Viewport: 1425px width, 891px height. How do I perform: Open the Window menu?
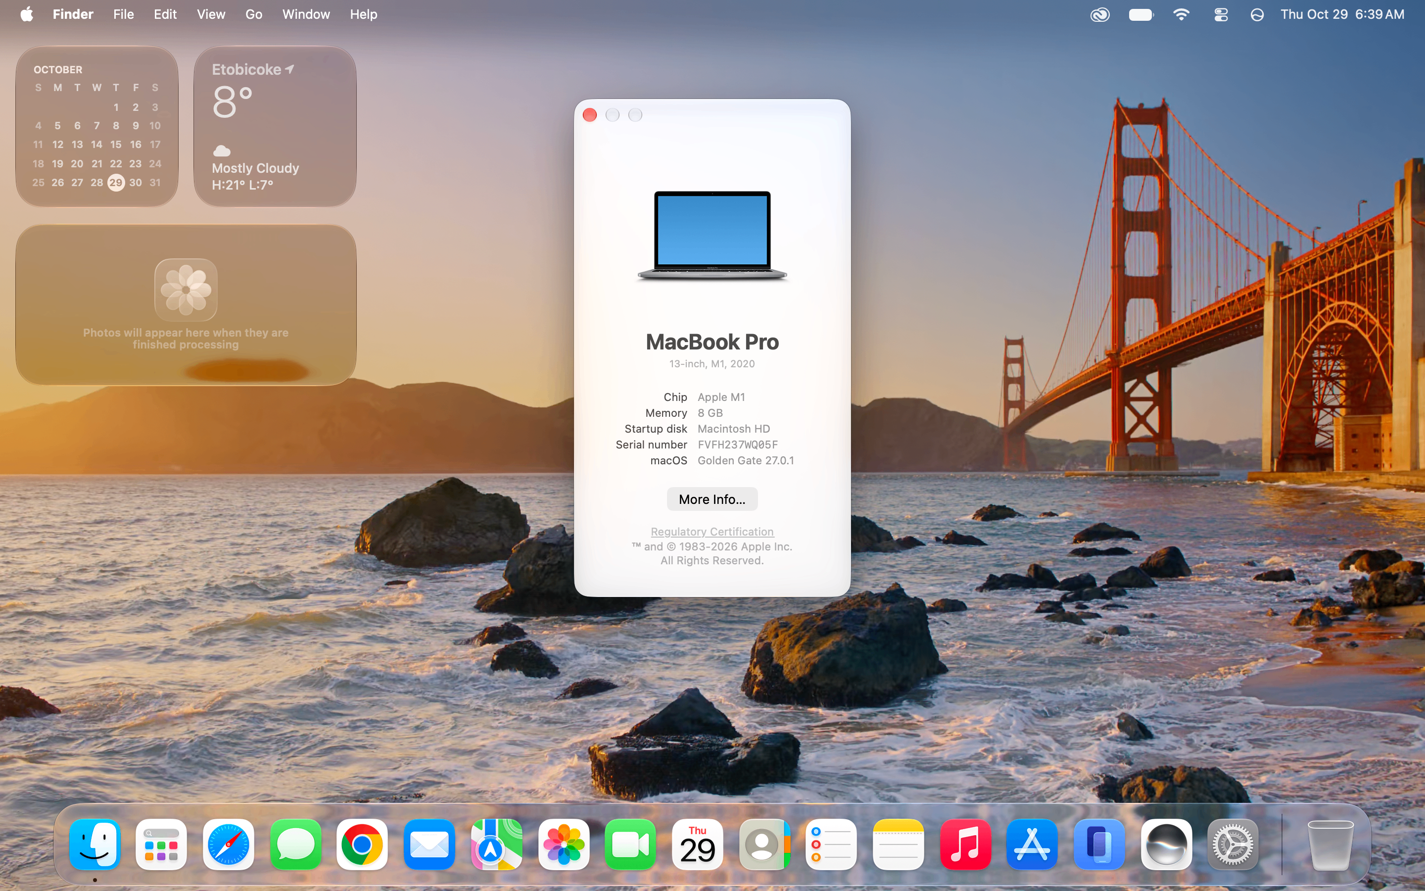point(306,14)
